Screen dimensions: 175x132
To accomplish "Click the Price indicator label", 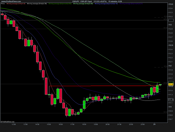I will [3, 4].
